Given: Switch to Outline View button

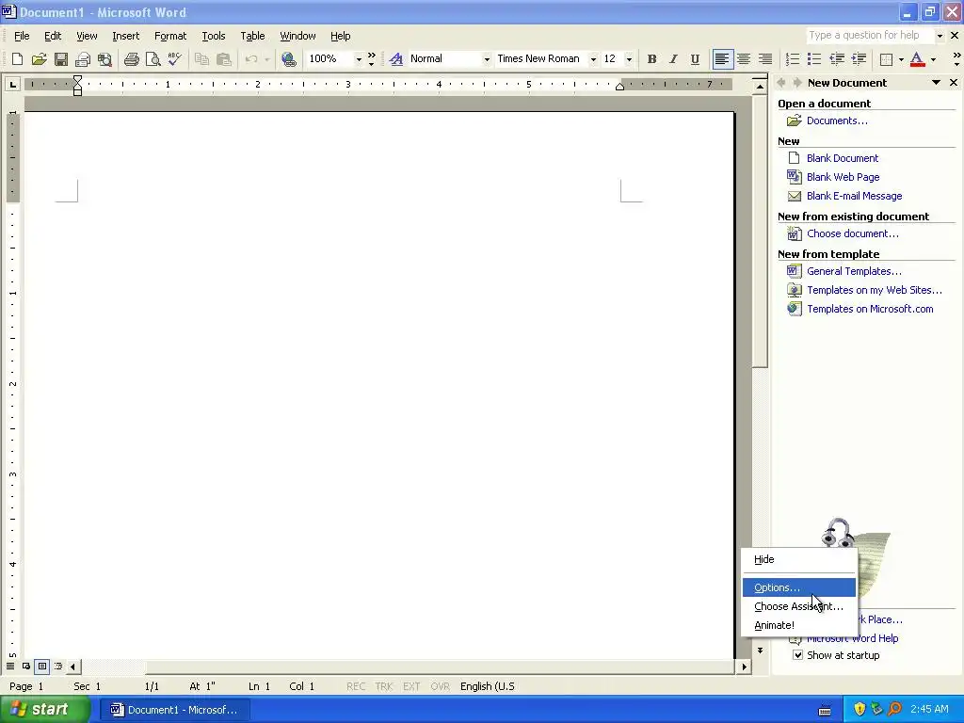Looking at the screenshot, I should [x=58, y=666].
